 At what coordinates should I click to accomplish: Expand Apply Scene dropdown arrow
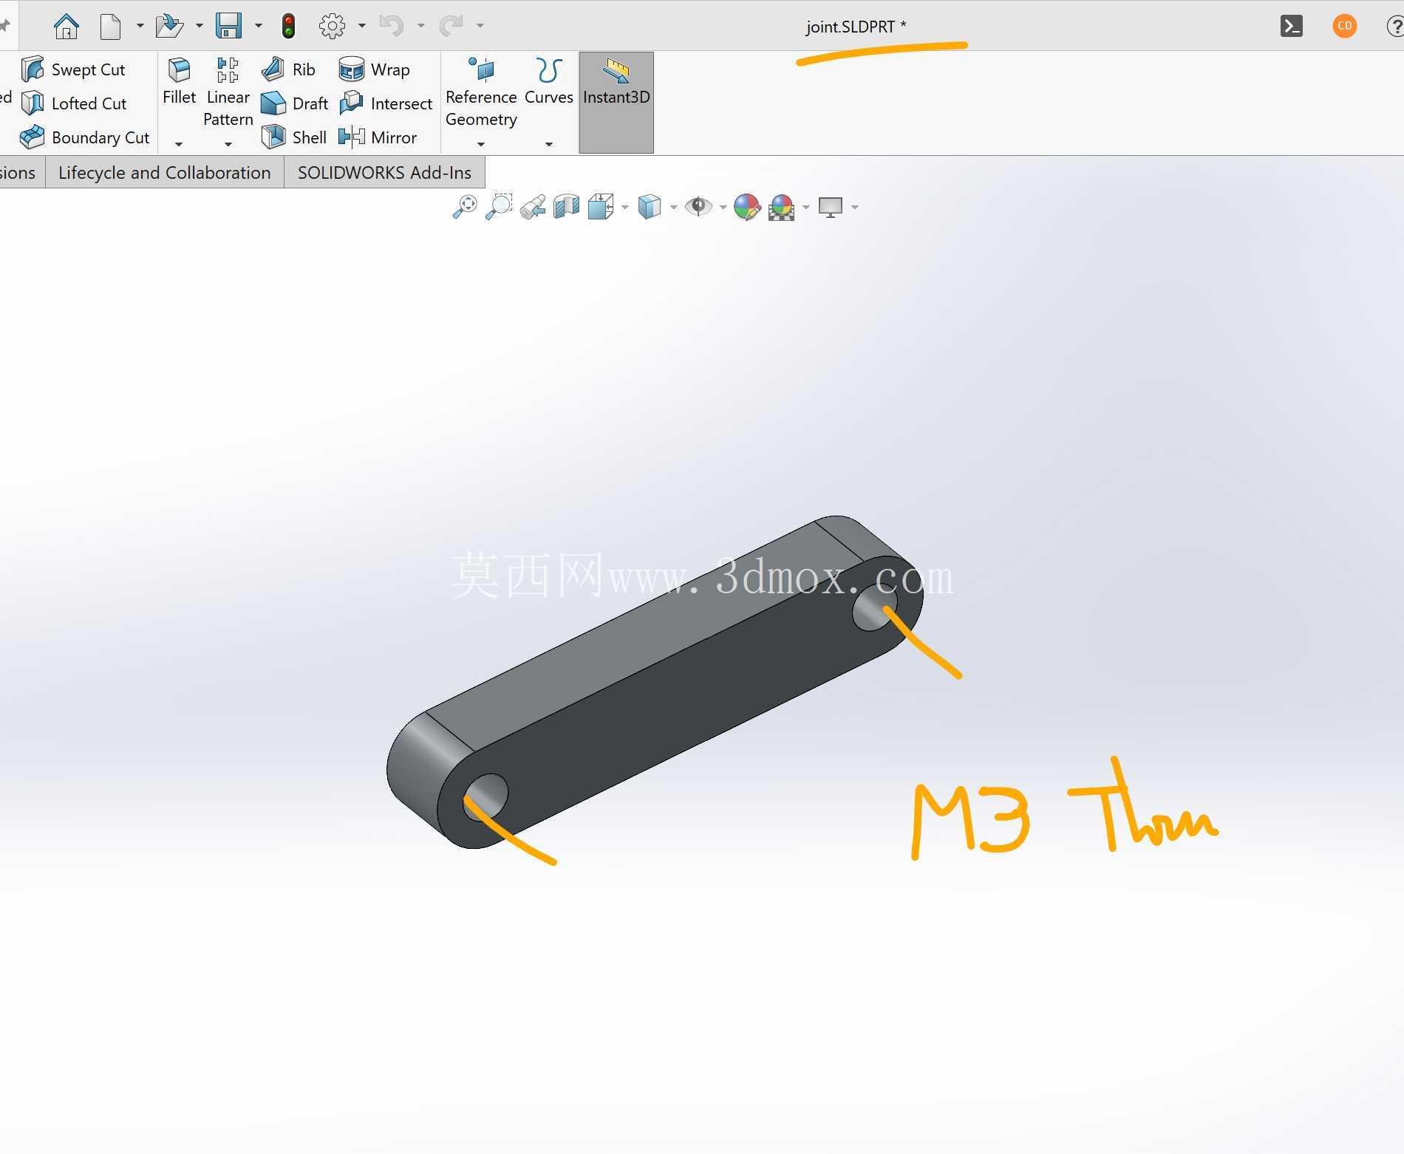click(805, 207)
